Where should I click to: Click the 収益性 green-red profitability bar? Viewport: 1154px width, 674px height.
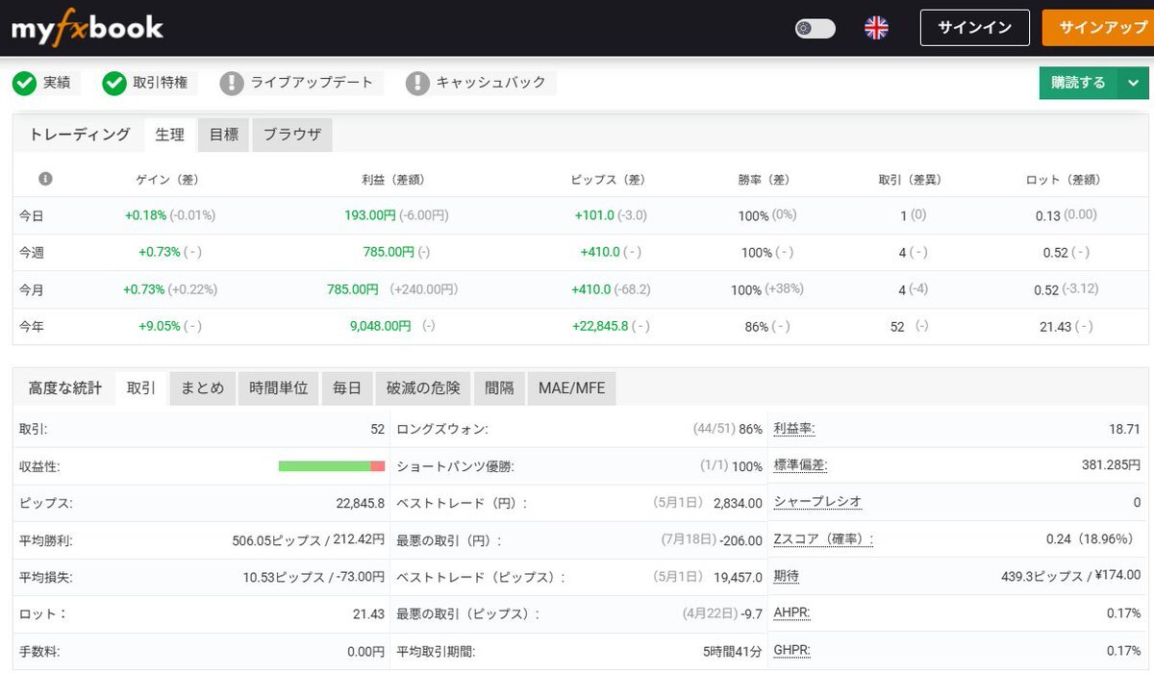pyautogui.click(x=332, y=466)
